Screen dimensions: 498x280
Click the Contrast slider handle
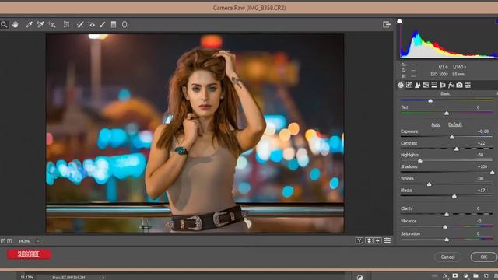tap(457, 149)
